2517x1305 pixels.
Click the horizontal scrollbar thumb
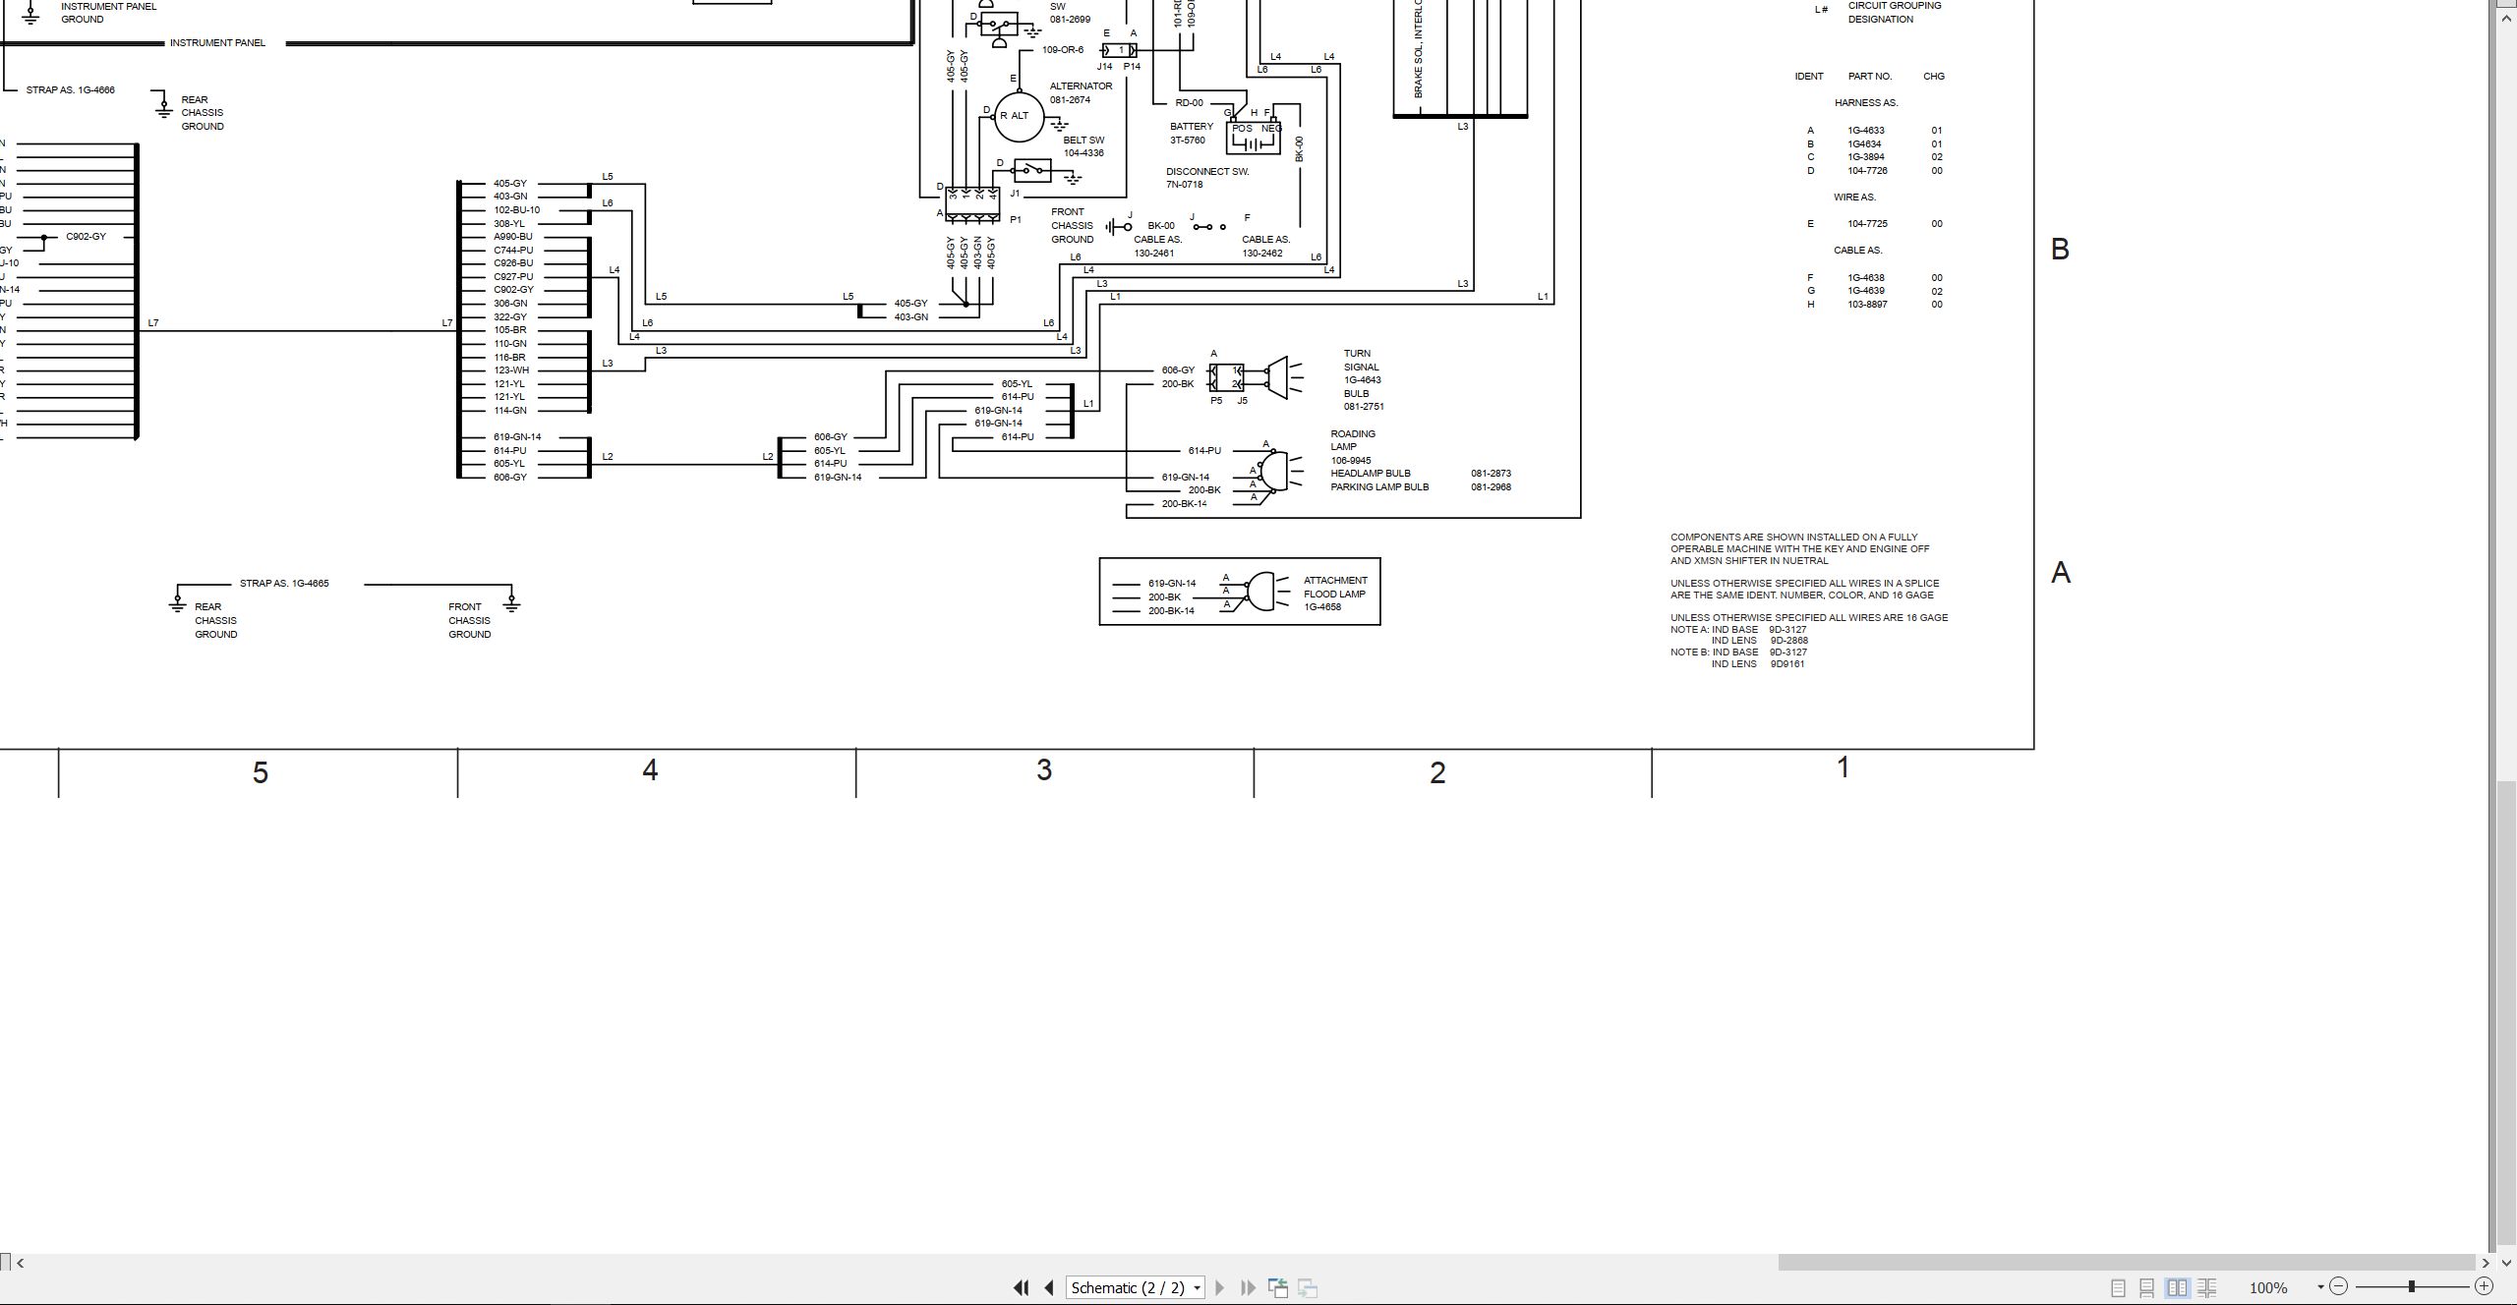coord(2127,1263)
